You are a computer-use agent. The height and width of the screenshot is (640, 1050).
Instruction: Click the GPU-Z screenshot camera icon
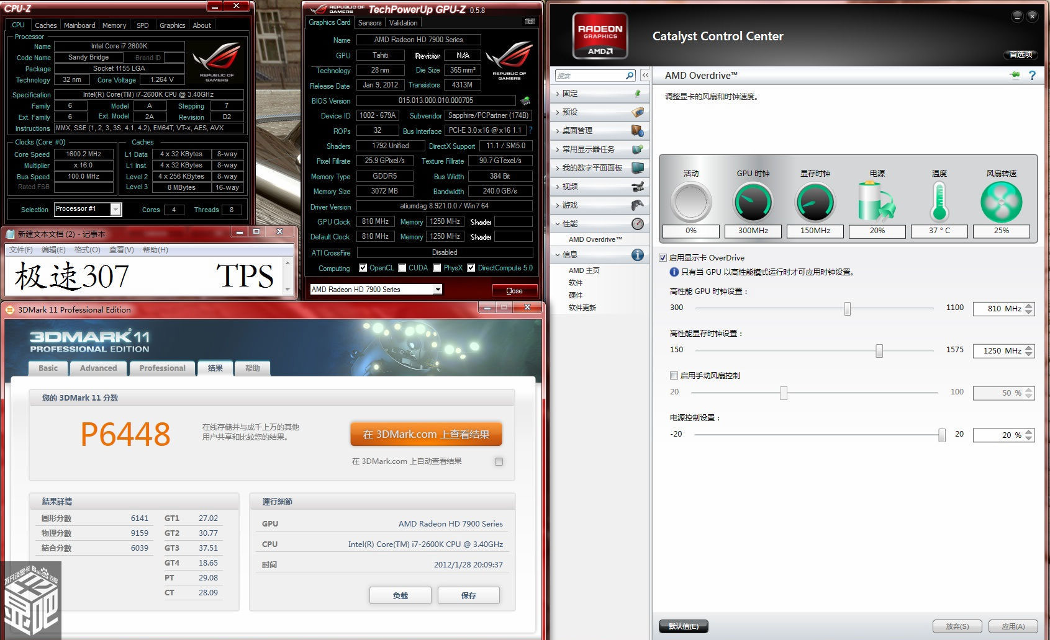click(x=530, y=22)
